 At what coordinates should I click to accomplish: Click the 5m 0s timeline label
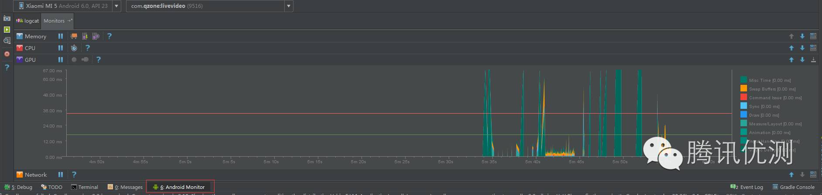click(185, 162)
